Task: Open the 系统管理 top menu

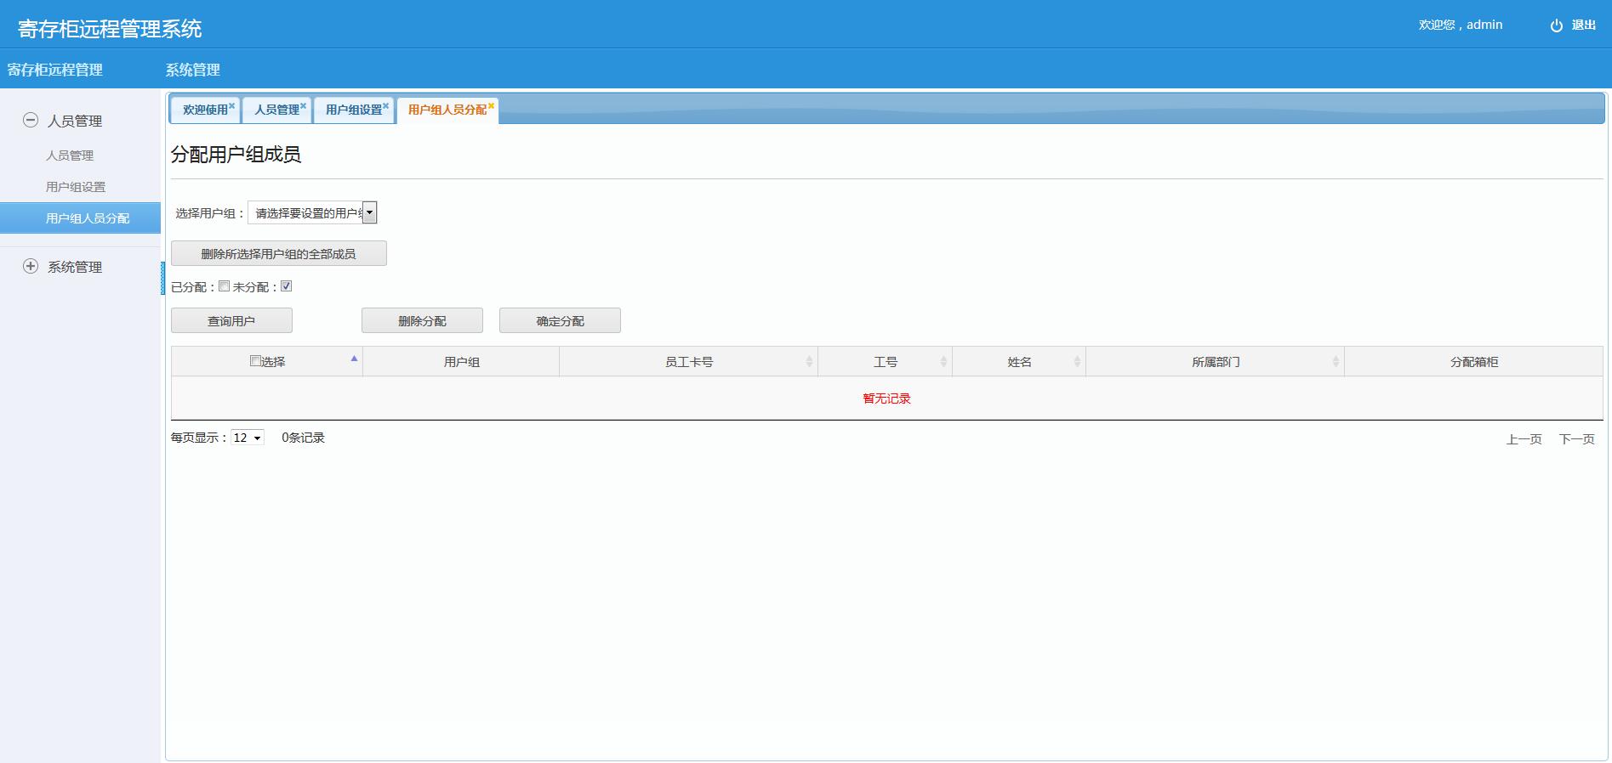Action: click(192, 70)
